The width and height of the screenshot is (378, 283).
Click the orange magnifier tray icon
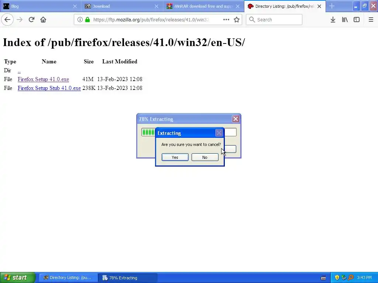point(351,277)
